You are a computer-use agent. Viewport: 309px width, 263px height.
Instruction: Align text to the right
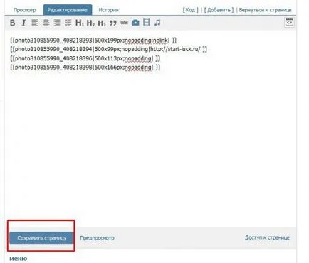click(x=57, y=23)
